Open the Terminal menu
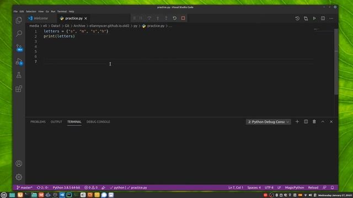The image size is (353, 198). point(62,12)
